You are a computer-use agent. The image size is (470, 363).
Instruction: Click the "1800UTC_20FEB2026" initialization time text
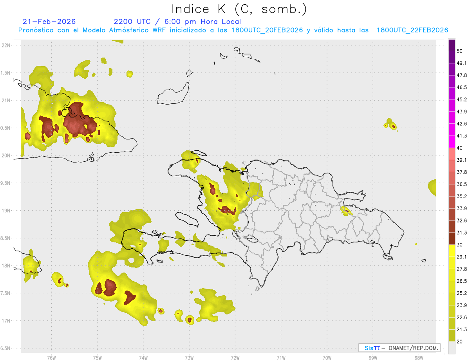[267, 30]
